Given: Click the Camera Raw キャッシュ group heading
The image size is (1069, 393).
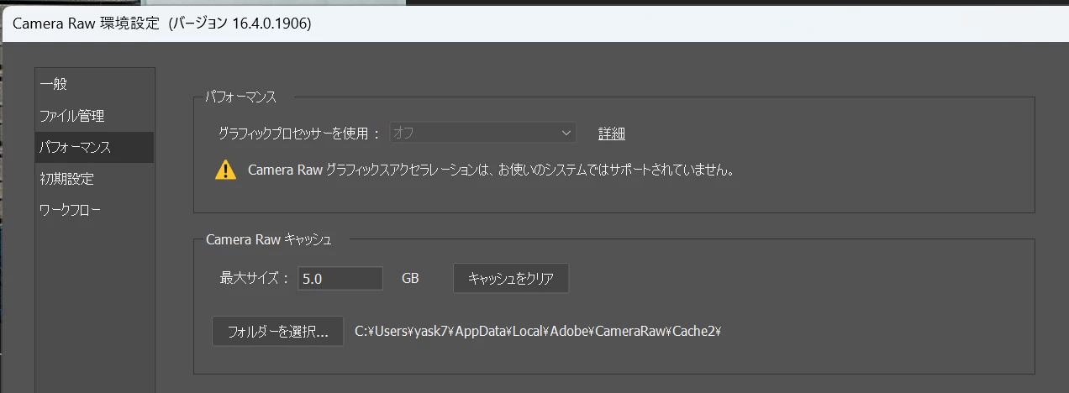Looking at the screenshot, I should [x=269, y=239].
